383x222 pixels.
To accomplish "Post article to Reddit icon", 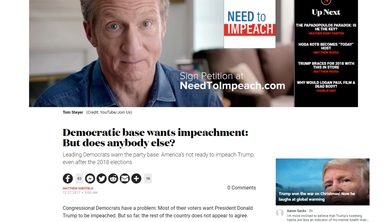I will 113,178.
